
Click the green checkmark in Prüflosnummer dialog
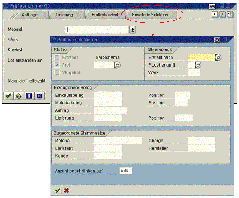click(8, 96)
